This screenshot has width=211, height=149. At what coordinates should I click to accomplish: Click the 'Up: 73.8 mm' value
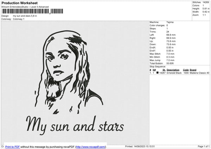[171, 41]
